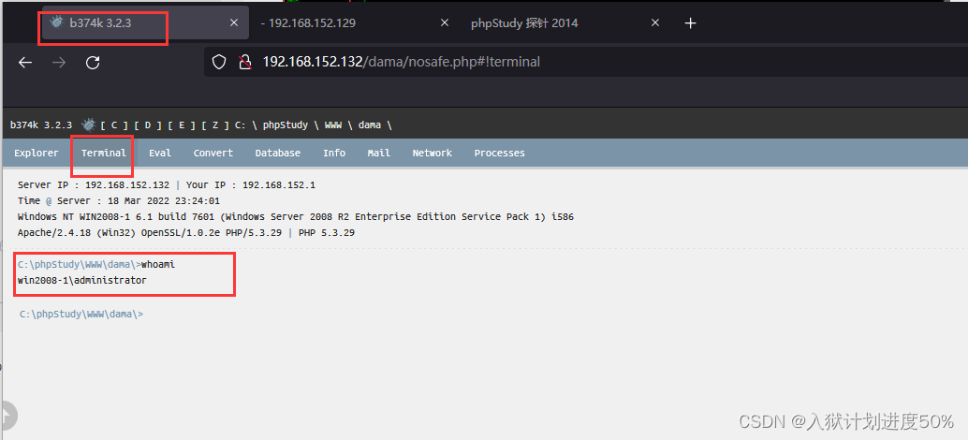Image resolution: width=968 pixels, height=440 pixels.
Task: Open the Processes menu tab
Action: coord(499,153)
